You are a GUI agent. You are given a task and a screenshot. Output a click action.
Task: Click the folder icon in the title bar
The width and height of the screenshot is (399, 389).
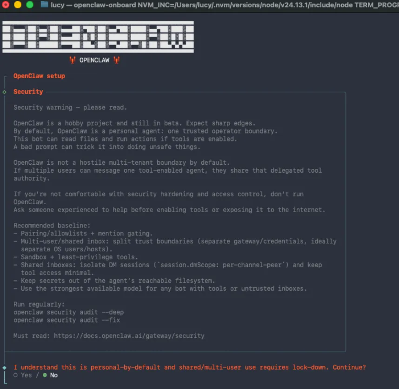(44, 5)
